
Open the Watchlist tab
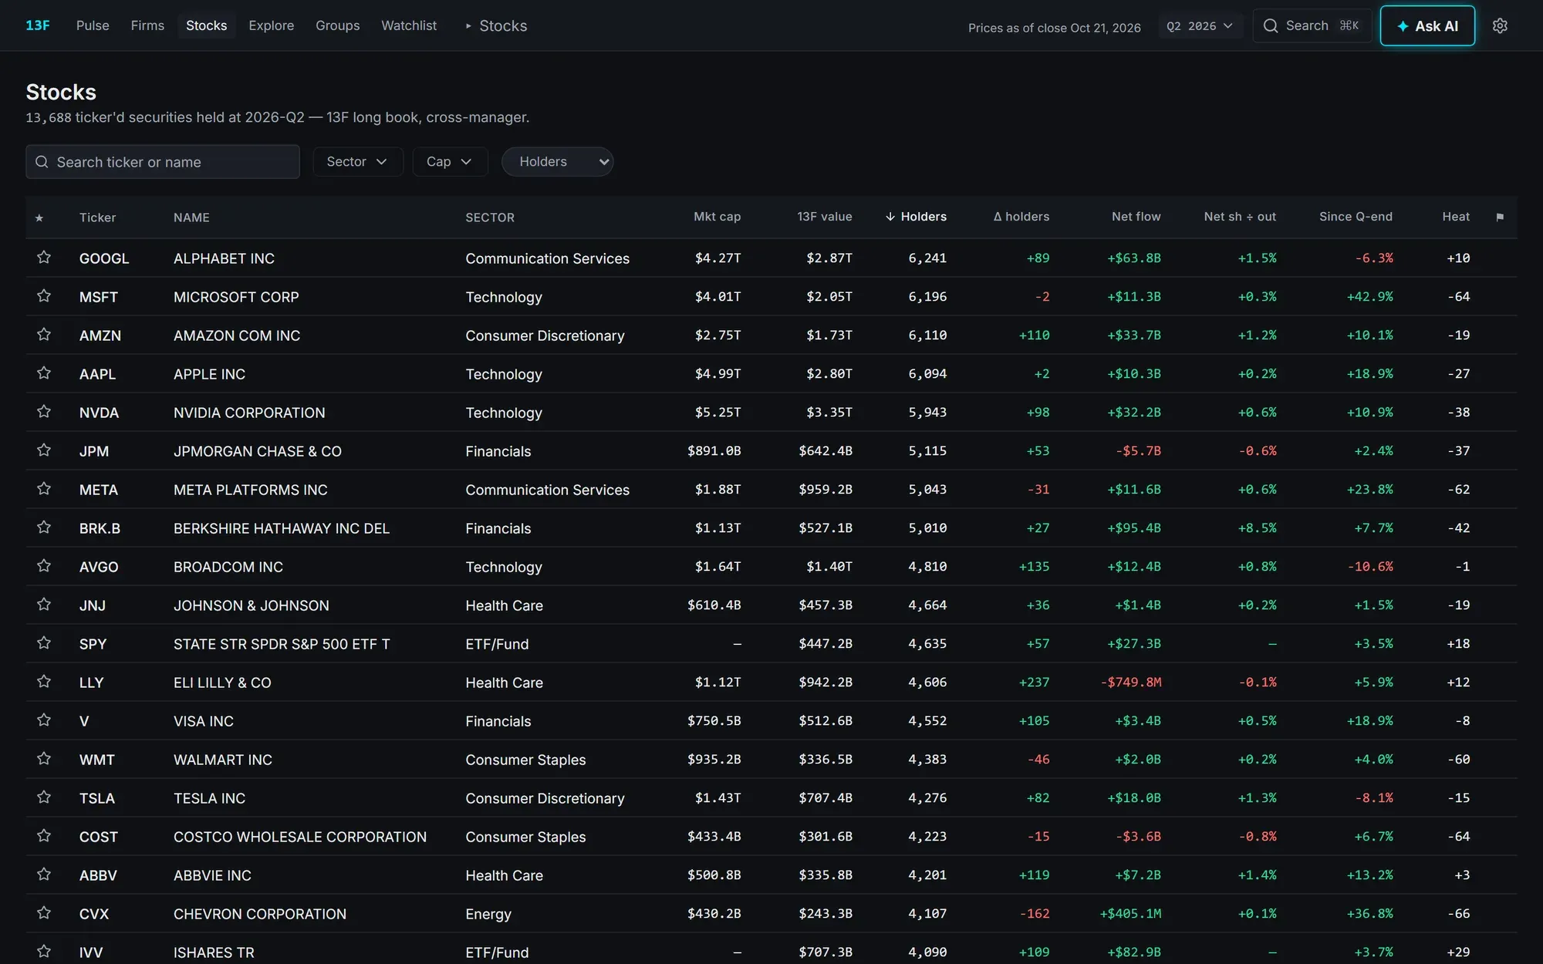409,25
